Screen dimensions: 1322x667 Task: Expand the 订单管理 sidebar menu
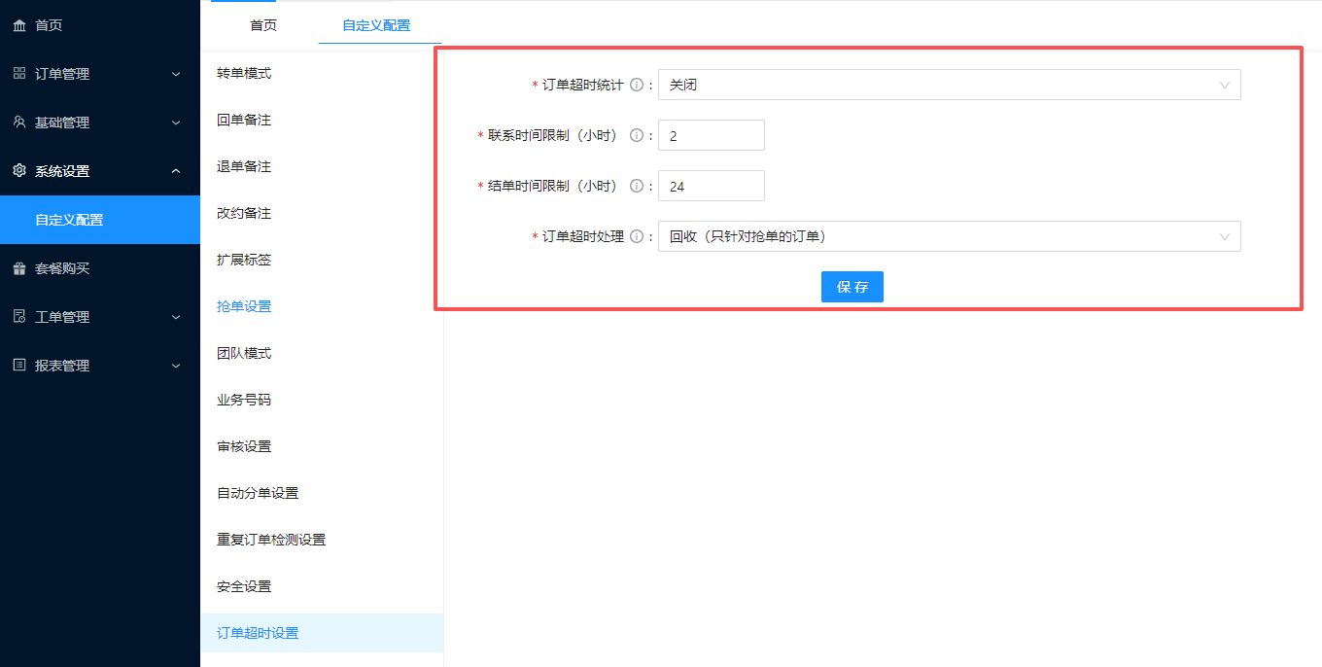[97, 74]
